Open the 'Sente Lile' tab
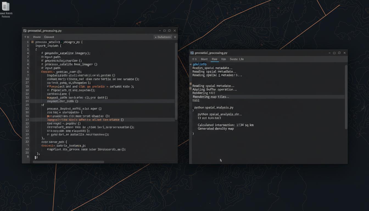Viewport: 369px width, 211px height. tap(237, 59)
